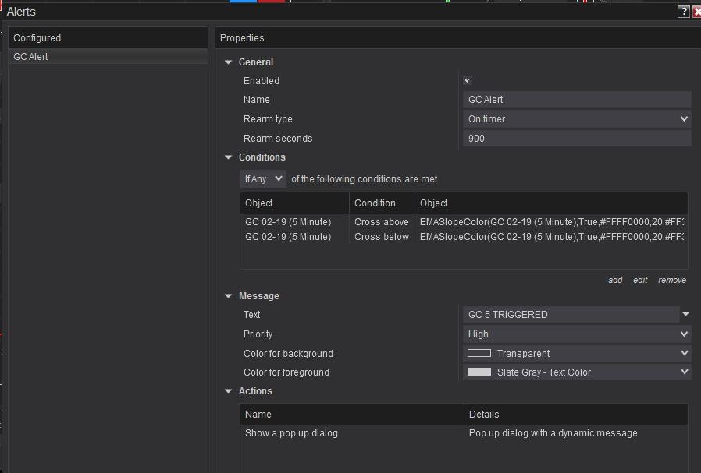
Task: Click the Slate Gray foreground color swatch
Action: click(479, 372)
